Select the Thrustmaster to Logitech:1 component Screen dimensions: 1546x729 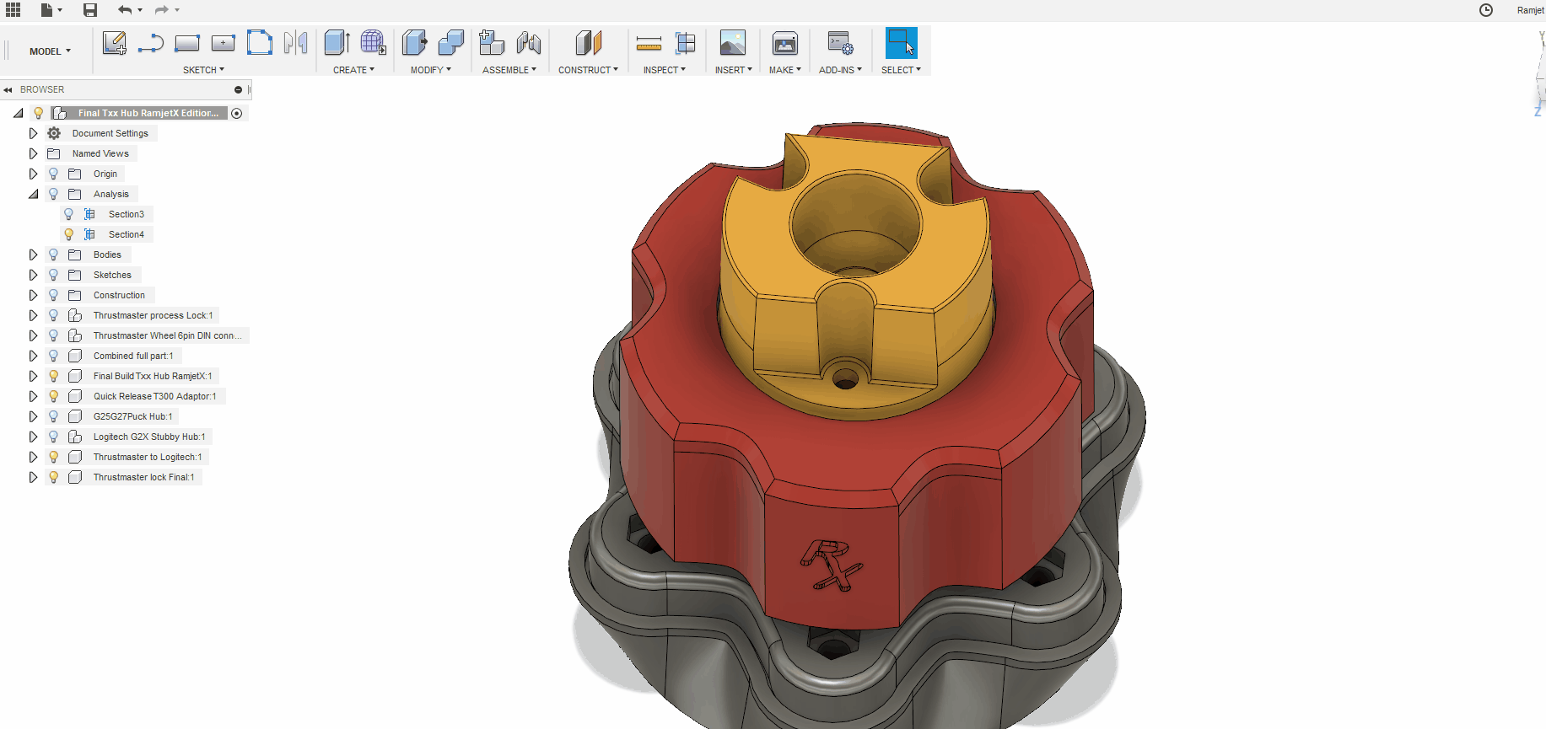pyautogui.click(x=147, y=457)
